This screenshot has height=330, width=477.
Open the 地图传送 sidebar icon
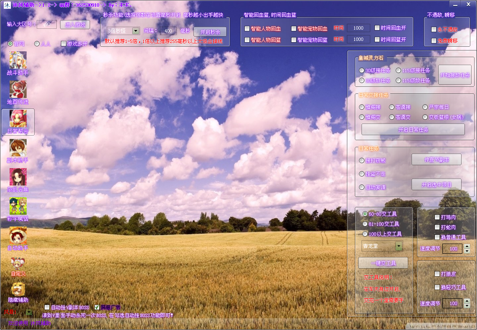pyautogui.click(x=18, y=90)
